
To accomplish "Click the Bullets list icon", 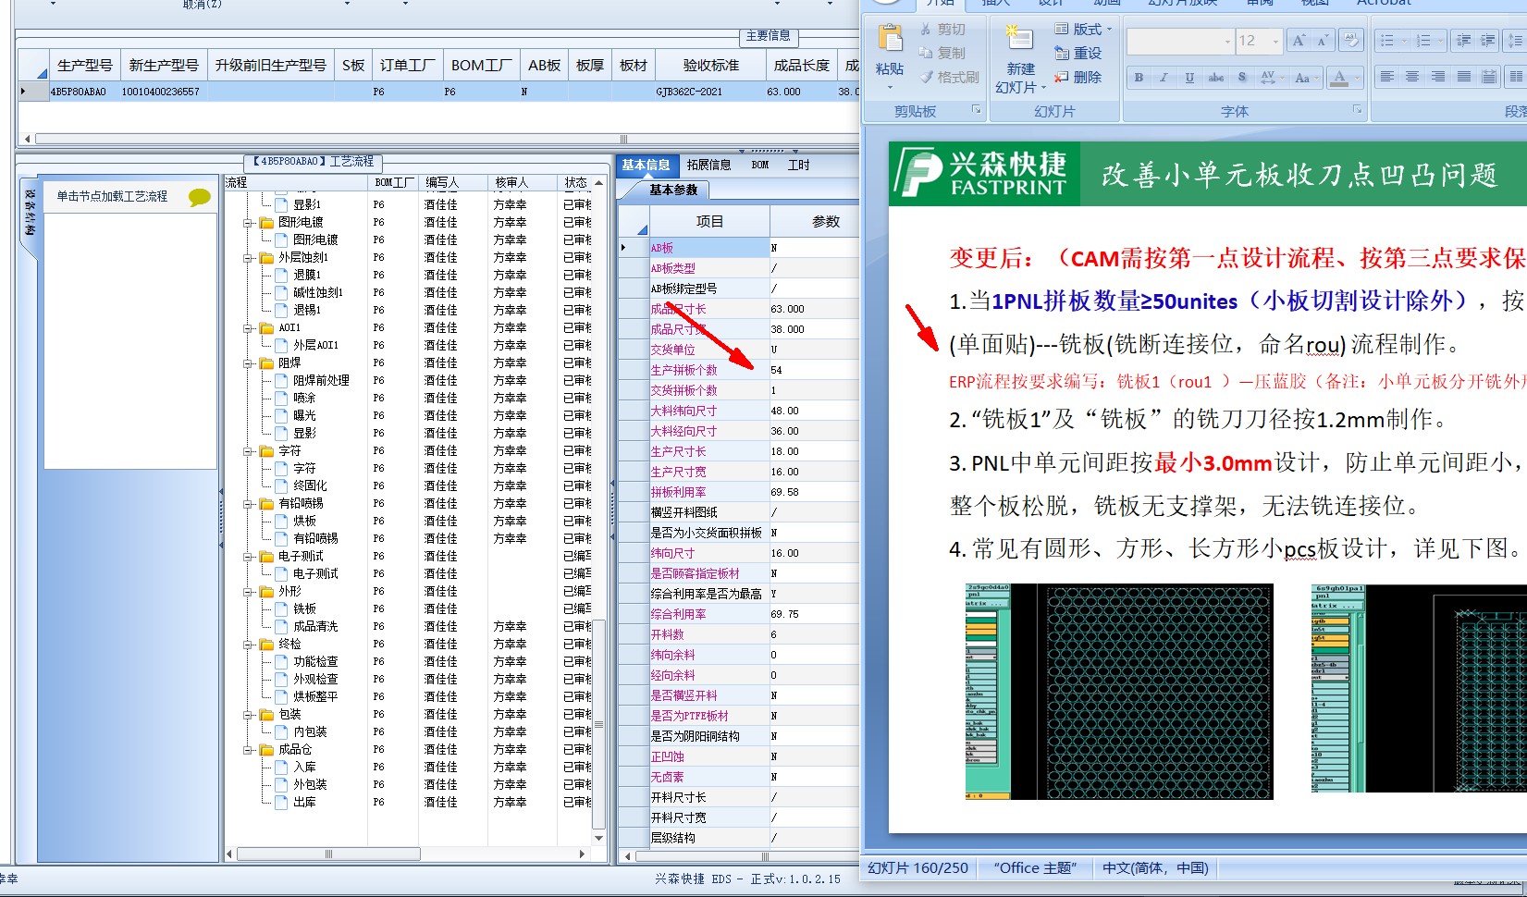I will point(1386,41).
